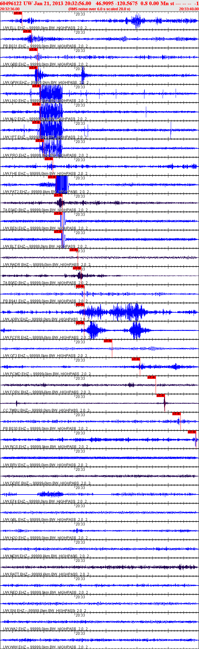Click the red pick marker on PB.B030 trace
The height and width of the screenshot is (649, 199).
177,414
